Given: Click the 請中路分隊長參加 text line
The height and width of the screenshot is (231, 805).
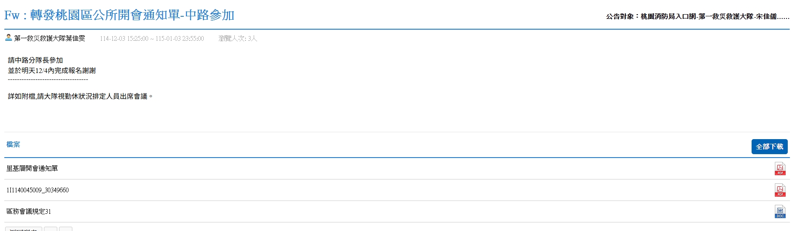Looking at the screenshot, I should 35,61.
